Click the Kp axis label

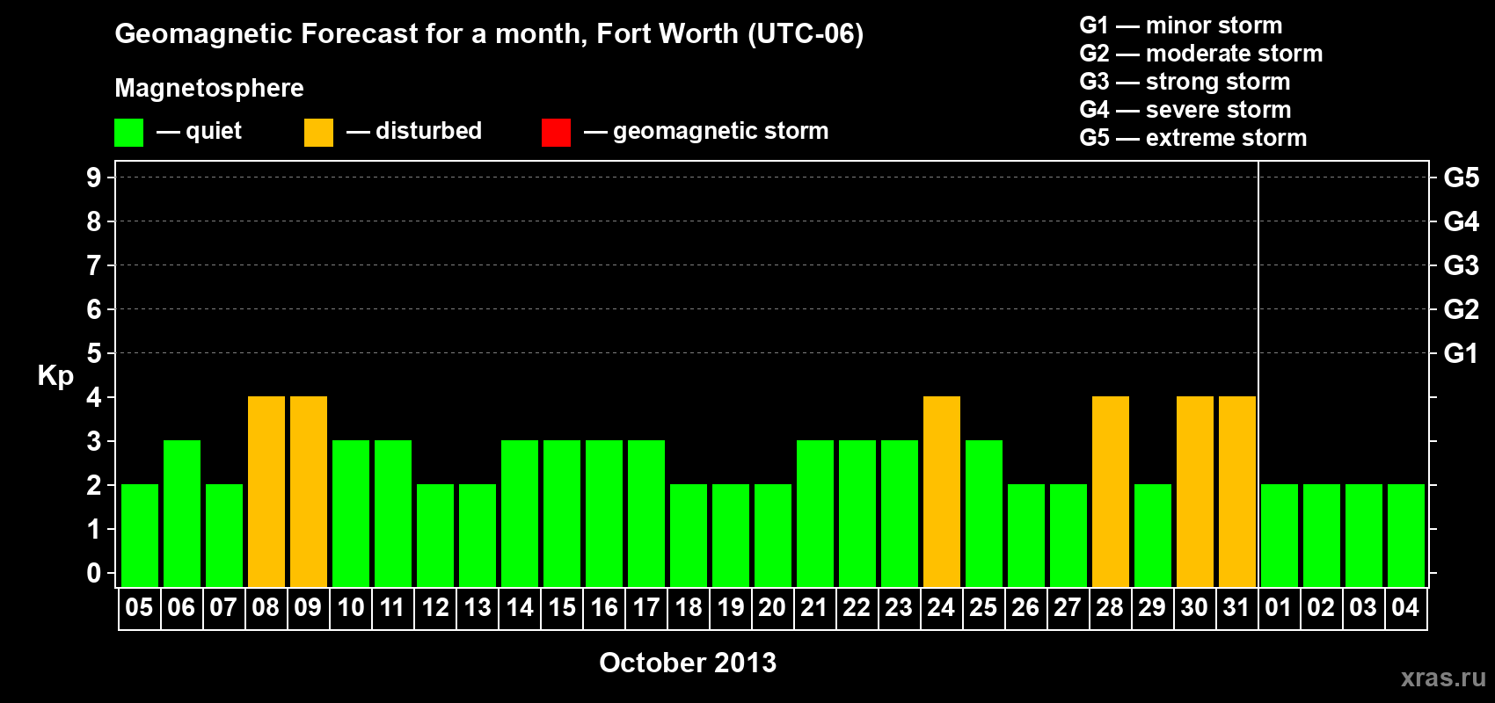[x=55, y=376]
